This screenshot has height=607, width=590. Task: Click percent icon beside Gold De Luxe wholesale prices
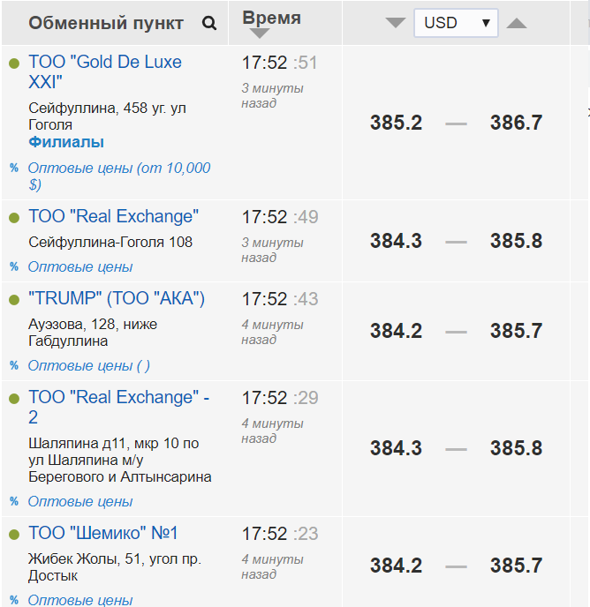tap(13, 168)
